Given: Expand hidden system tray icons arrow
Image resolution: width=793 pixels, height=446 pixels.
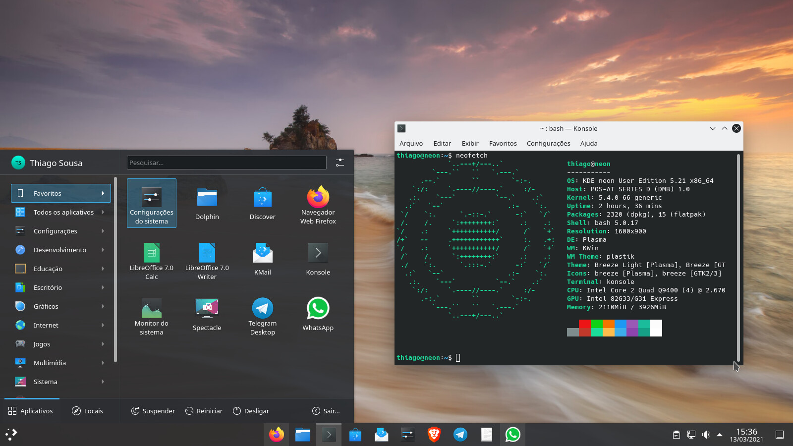Looking at the screenshot, I should 720,435.
